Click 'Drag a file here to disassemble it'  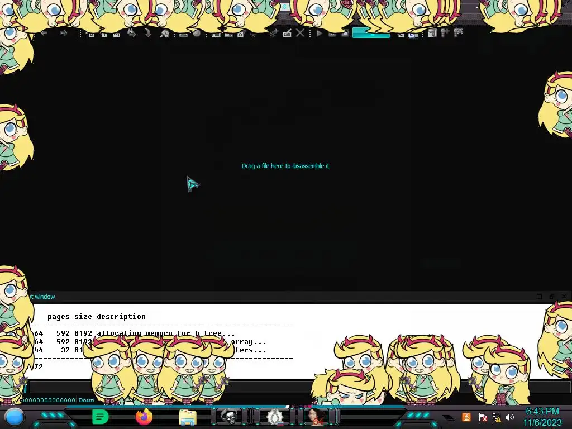(x=285, y=166)
